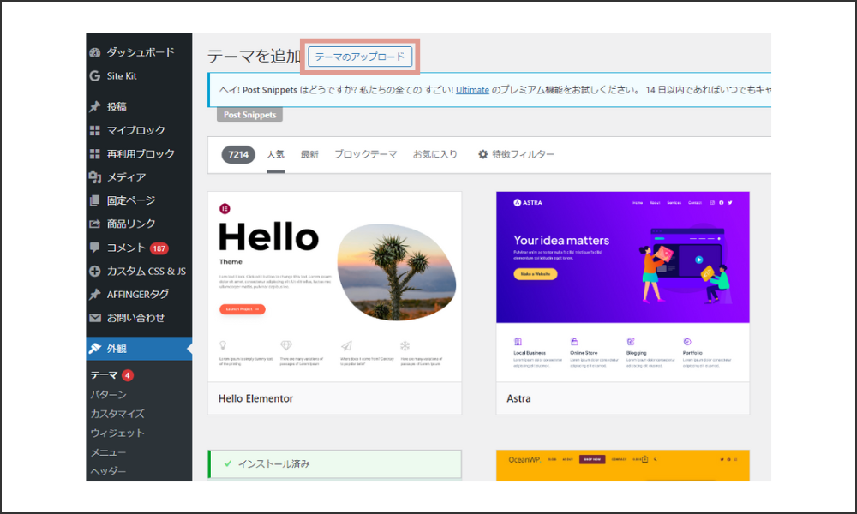This screenshot has height=514, width=857.
Task: Open the OceanWP theme preview thumbnail
Action: [623, 465]
